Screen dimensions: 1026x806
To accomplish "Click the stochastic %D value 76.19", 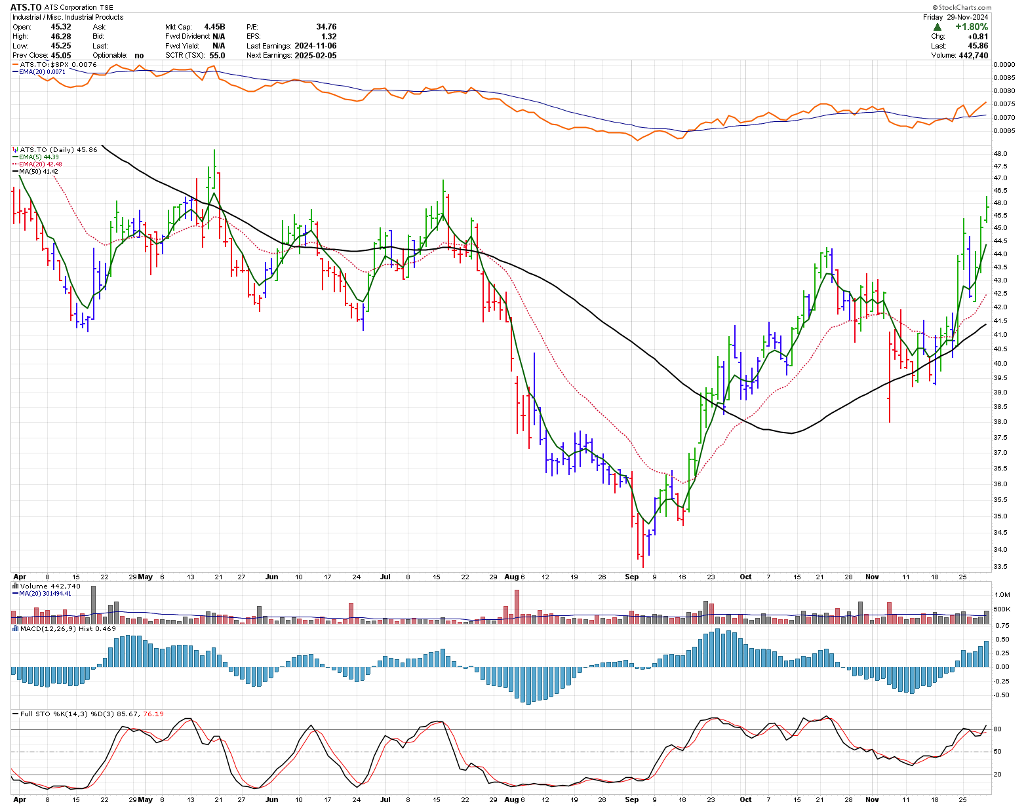I will pos(153,714).
